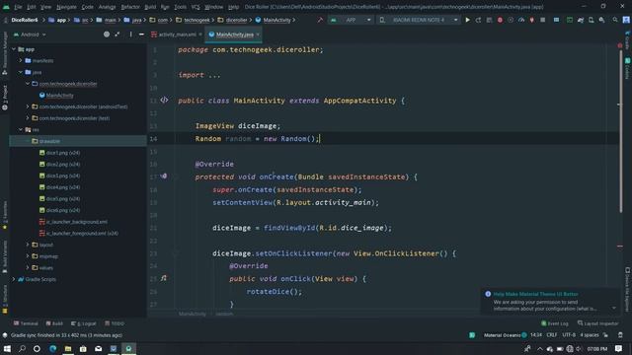Click UTF-8 encoding in status bar

pos(569,335)
